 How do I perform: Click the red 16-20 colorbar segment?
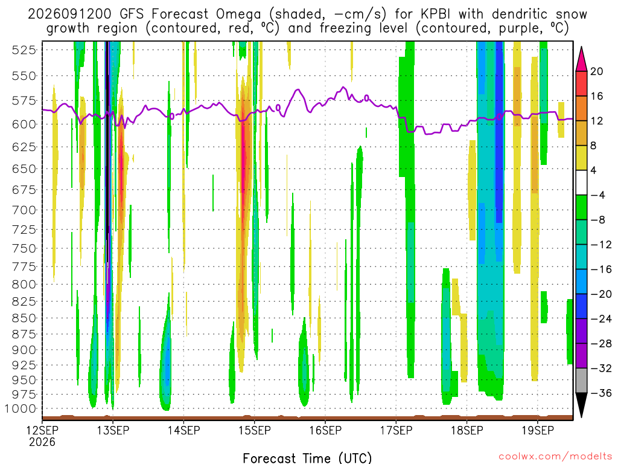(x=581, y=83)
